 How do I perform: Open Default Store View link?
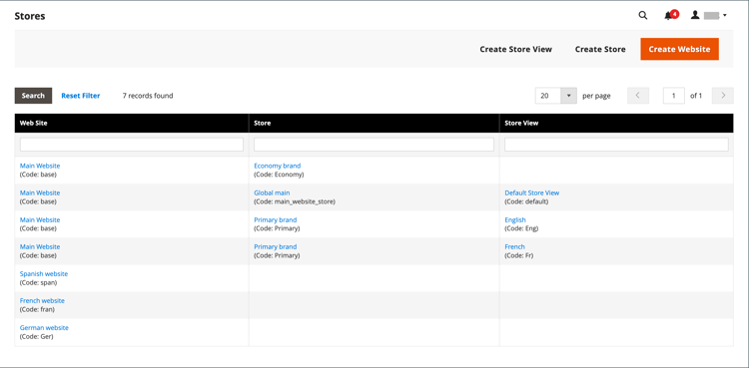pyautogui.click(x=531, y=192)
